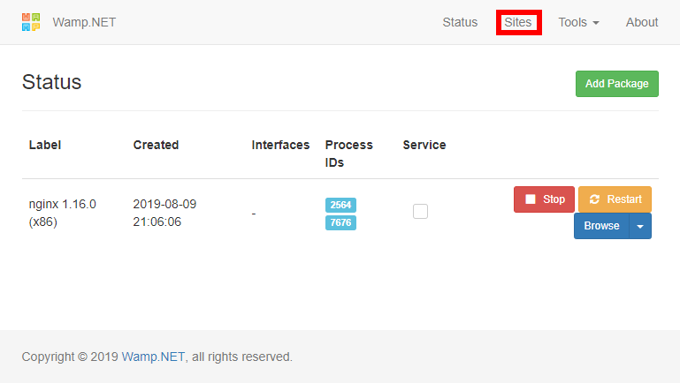Select the nginx 1.16.0 (x86) label
The height and width of the screenshot is (383, 680).
point(63,213)
